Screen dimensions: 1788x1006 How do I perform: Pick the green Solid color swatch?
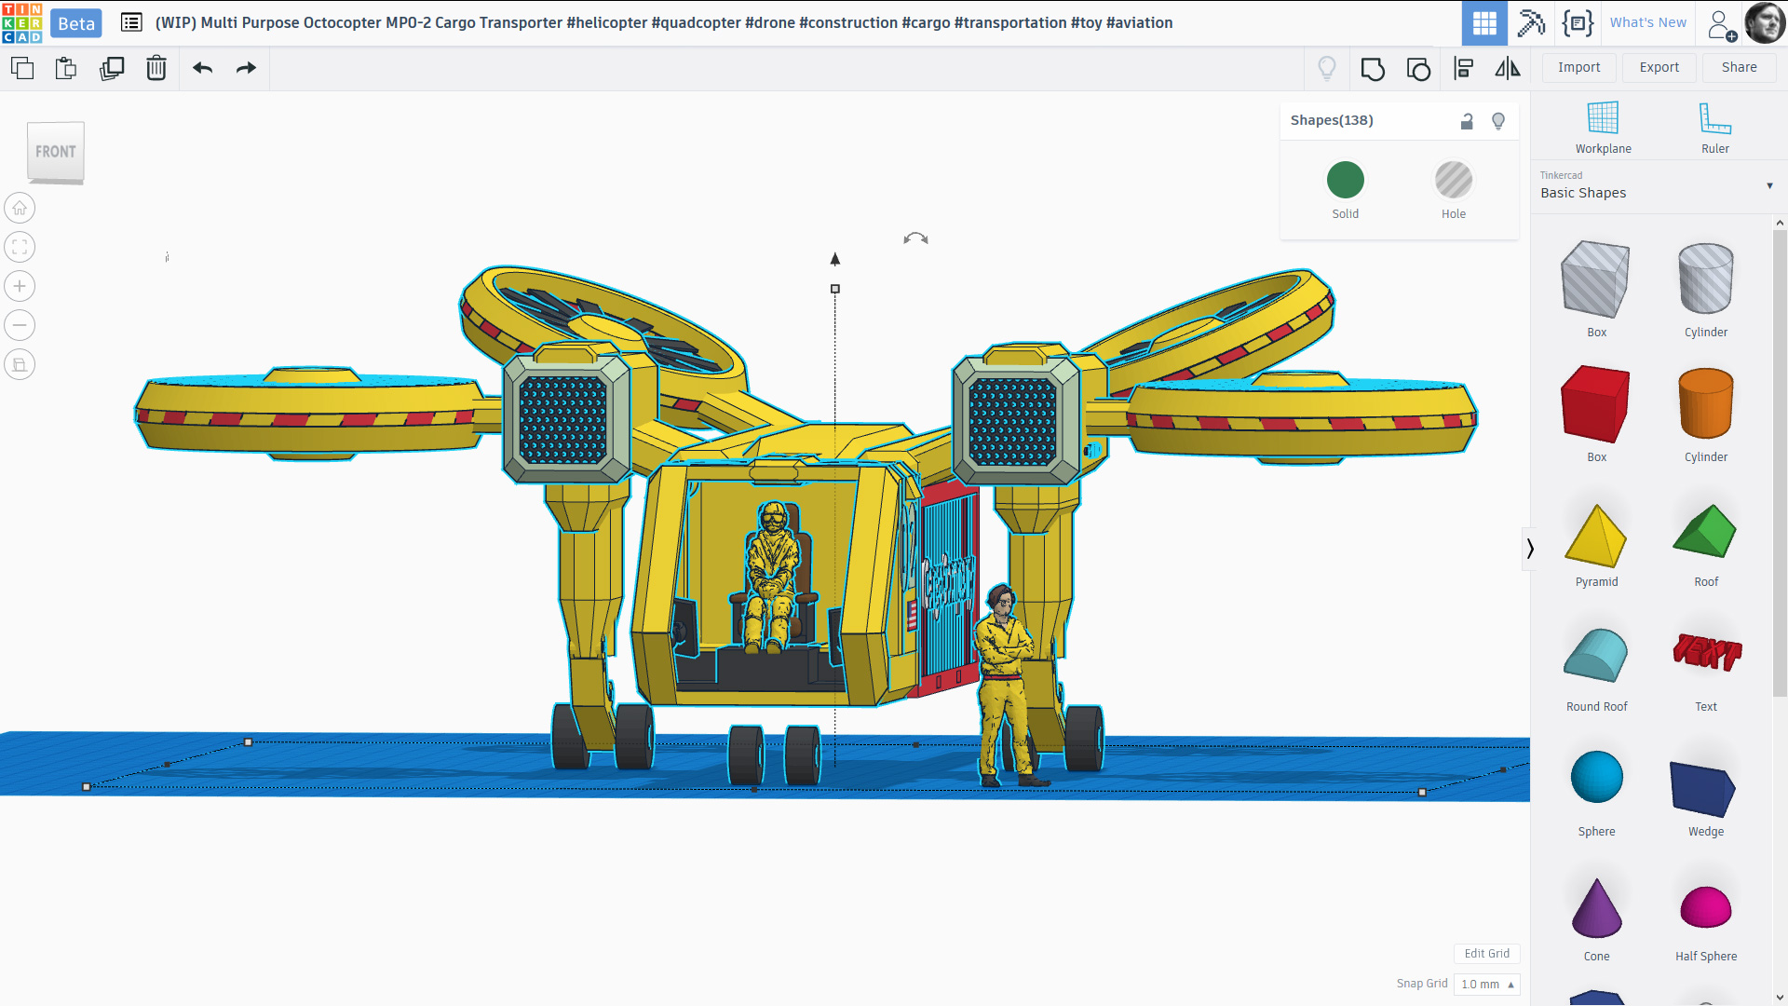pyautogui.click(x=1345, y=180)
